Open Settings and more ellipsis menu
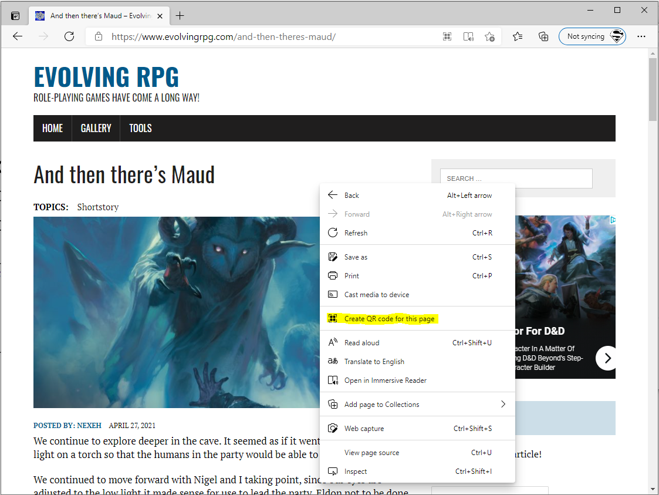659x495 pixels. pos(641,36)
